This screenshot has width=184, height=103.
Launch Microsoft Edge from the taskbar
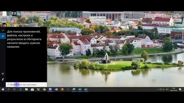20,90
